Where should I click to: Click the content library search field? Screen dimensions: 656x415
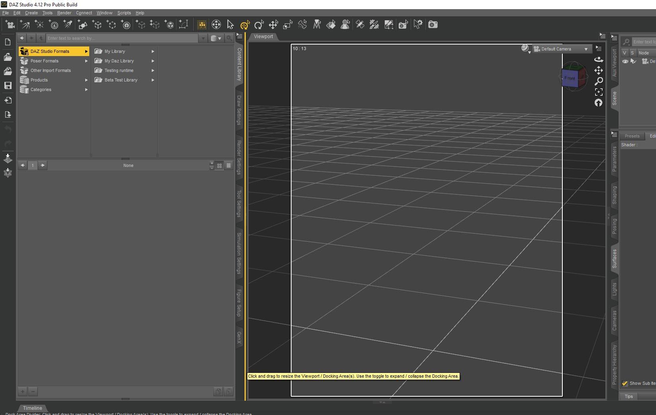[121, 38]
